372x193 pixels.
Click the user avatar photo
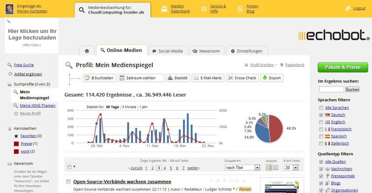pyautogui.click(x=9, y=9)
